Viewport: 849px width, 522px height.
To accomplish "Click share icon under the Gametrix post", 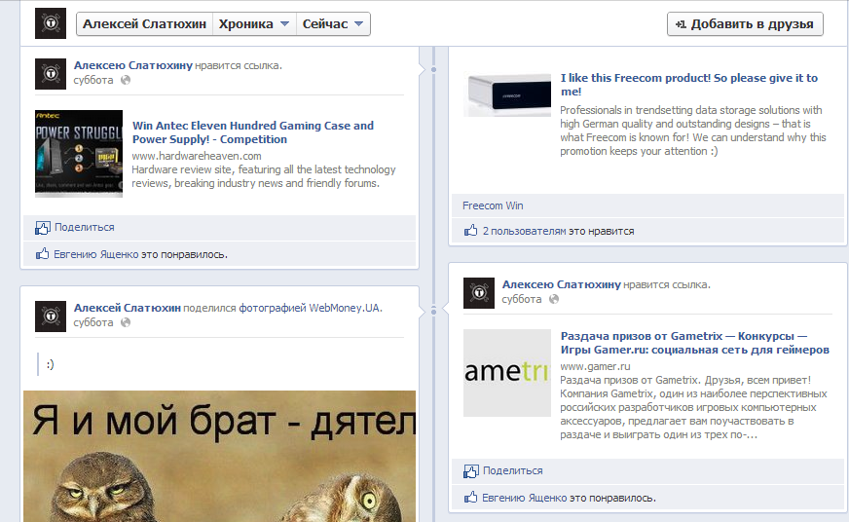I will 470,471.
